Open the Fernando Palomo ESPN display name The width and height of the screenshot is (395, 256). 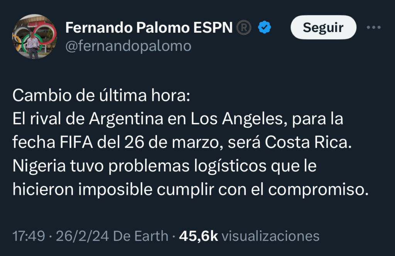click(149, 27)
